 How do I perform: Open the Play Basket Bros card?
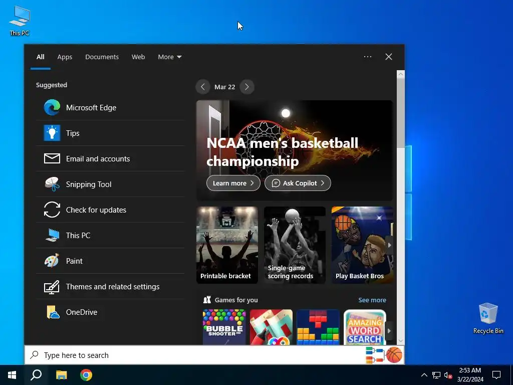(x=362, y=245)
